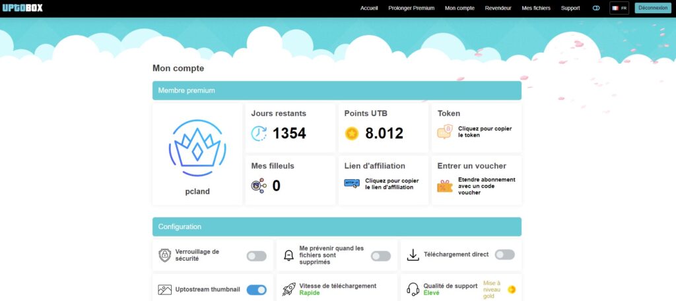Toggle the dark mode switch in navbar
This screenshot has height=301, width=676.
(x=595, y=8)
